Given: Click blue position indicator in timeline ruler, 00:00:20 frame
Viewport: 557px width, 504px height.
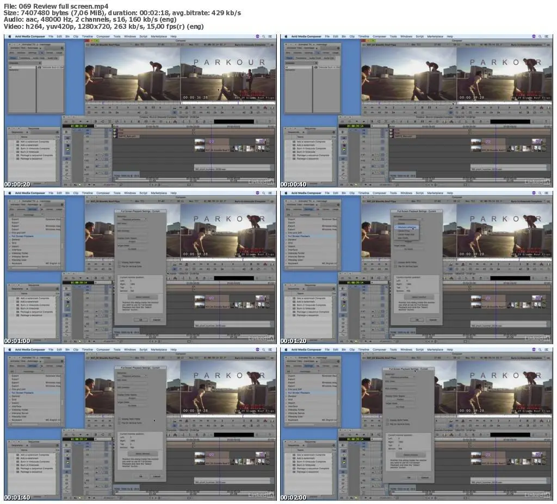Looking at the screenshot, I should (x=212, y=127).
